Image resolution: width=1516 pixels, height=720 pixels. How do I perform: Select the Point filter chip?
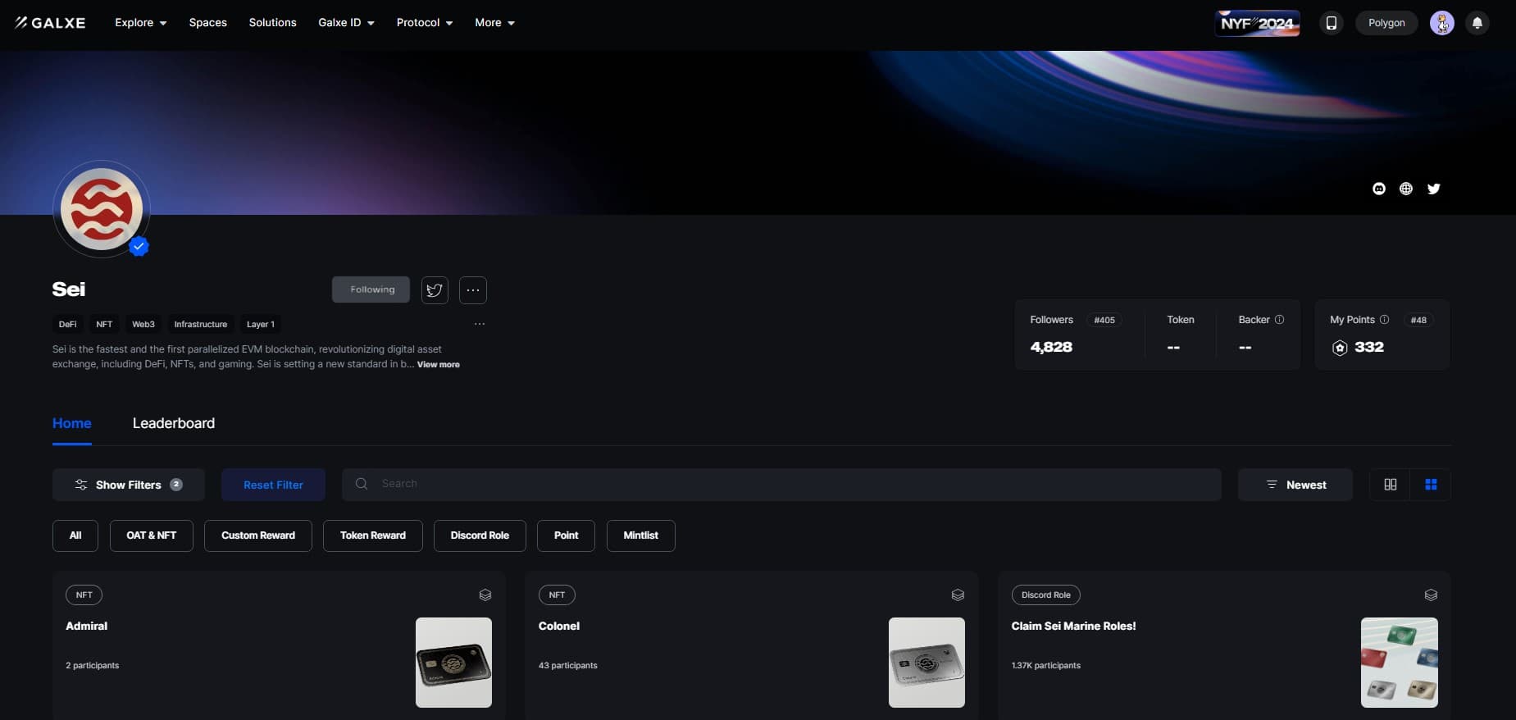pos(566,535)
